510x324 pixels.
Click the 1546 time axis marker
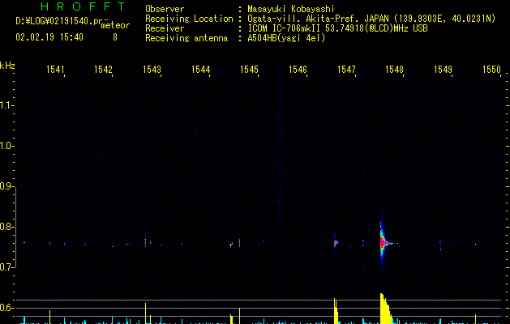pos(298,70)
